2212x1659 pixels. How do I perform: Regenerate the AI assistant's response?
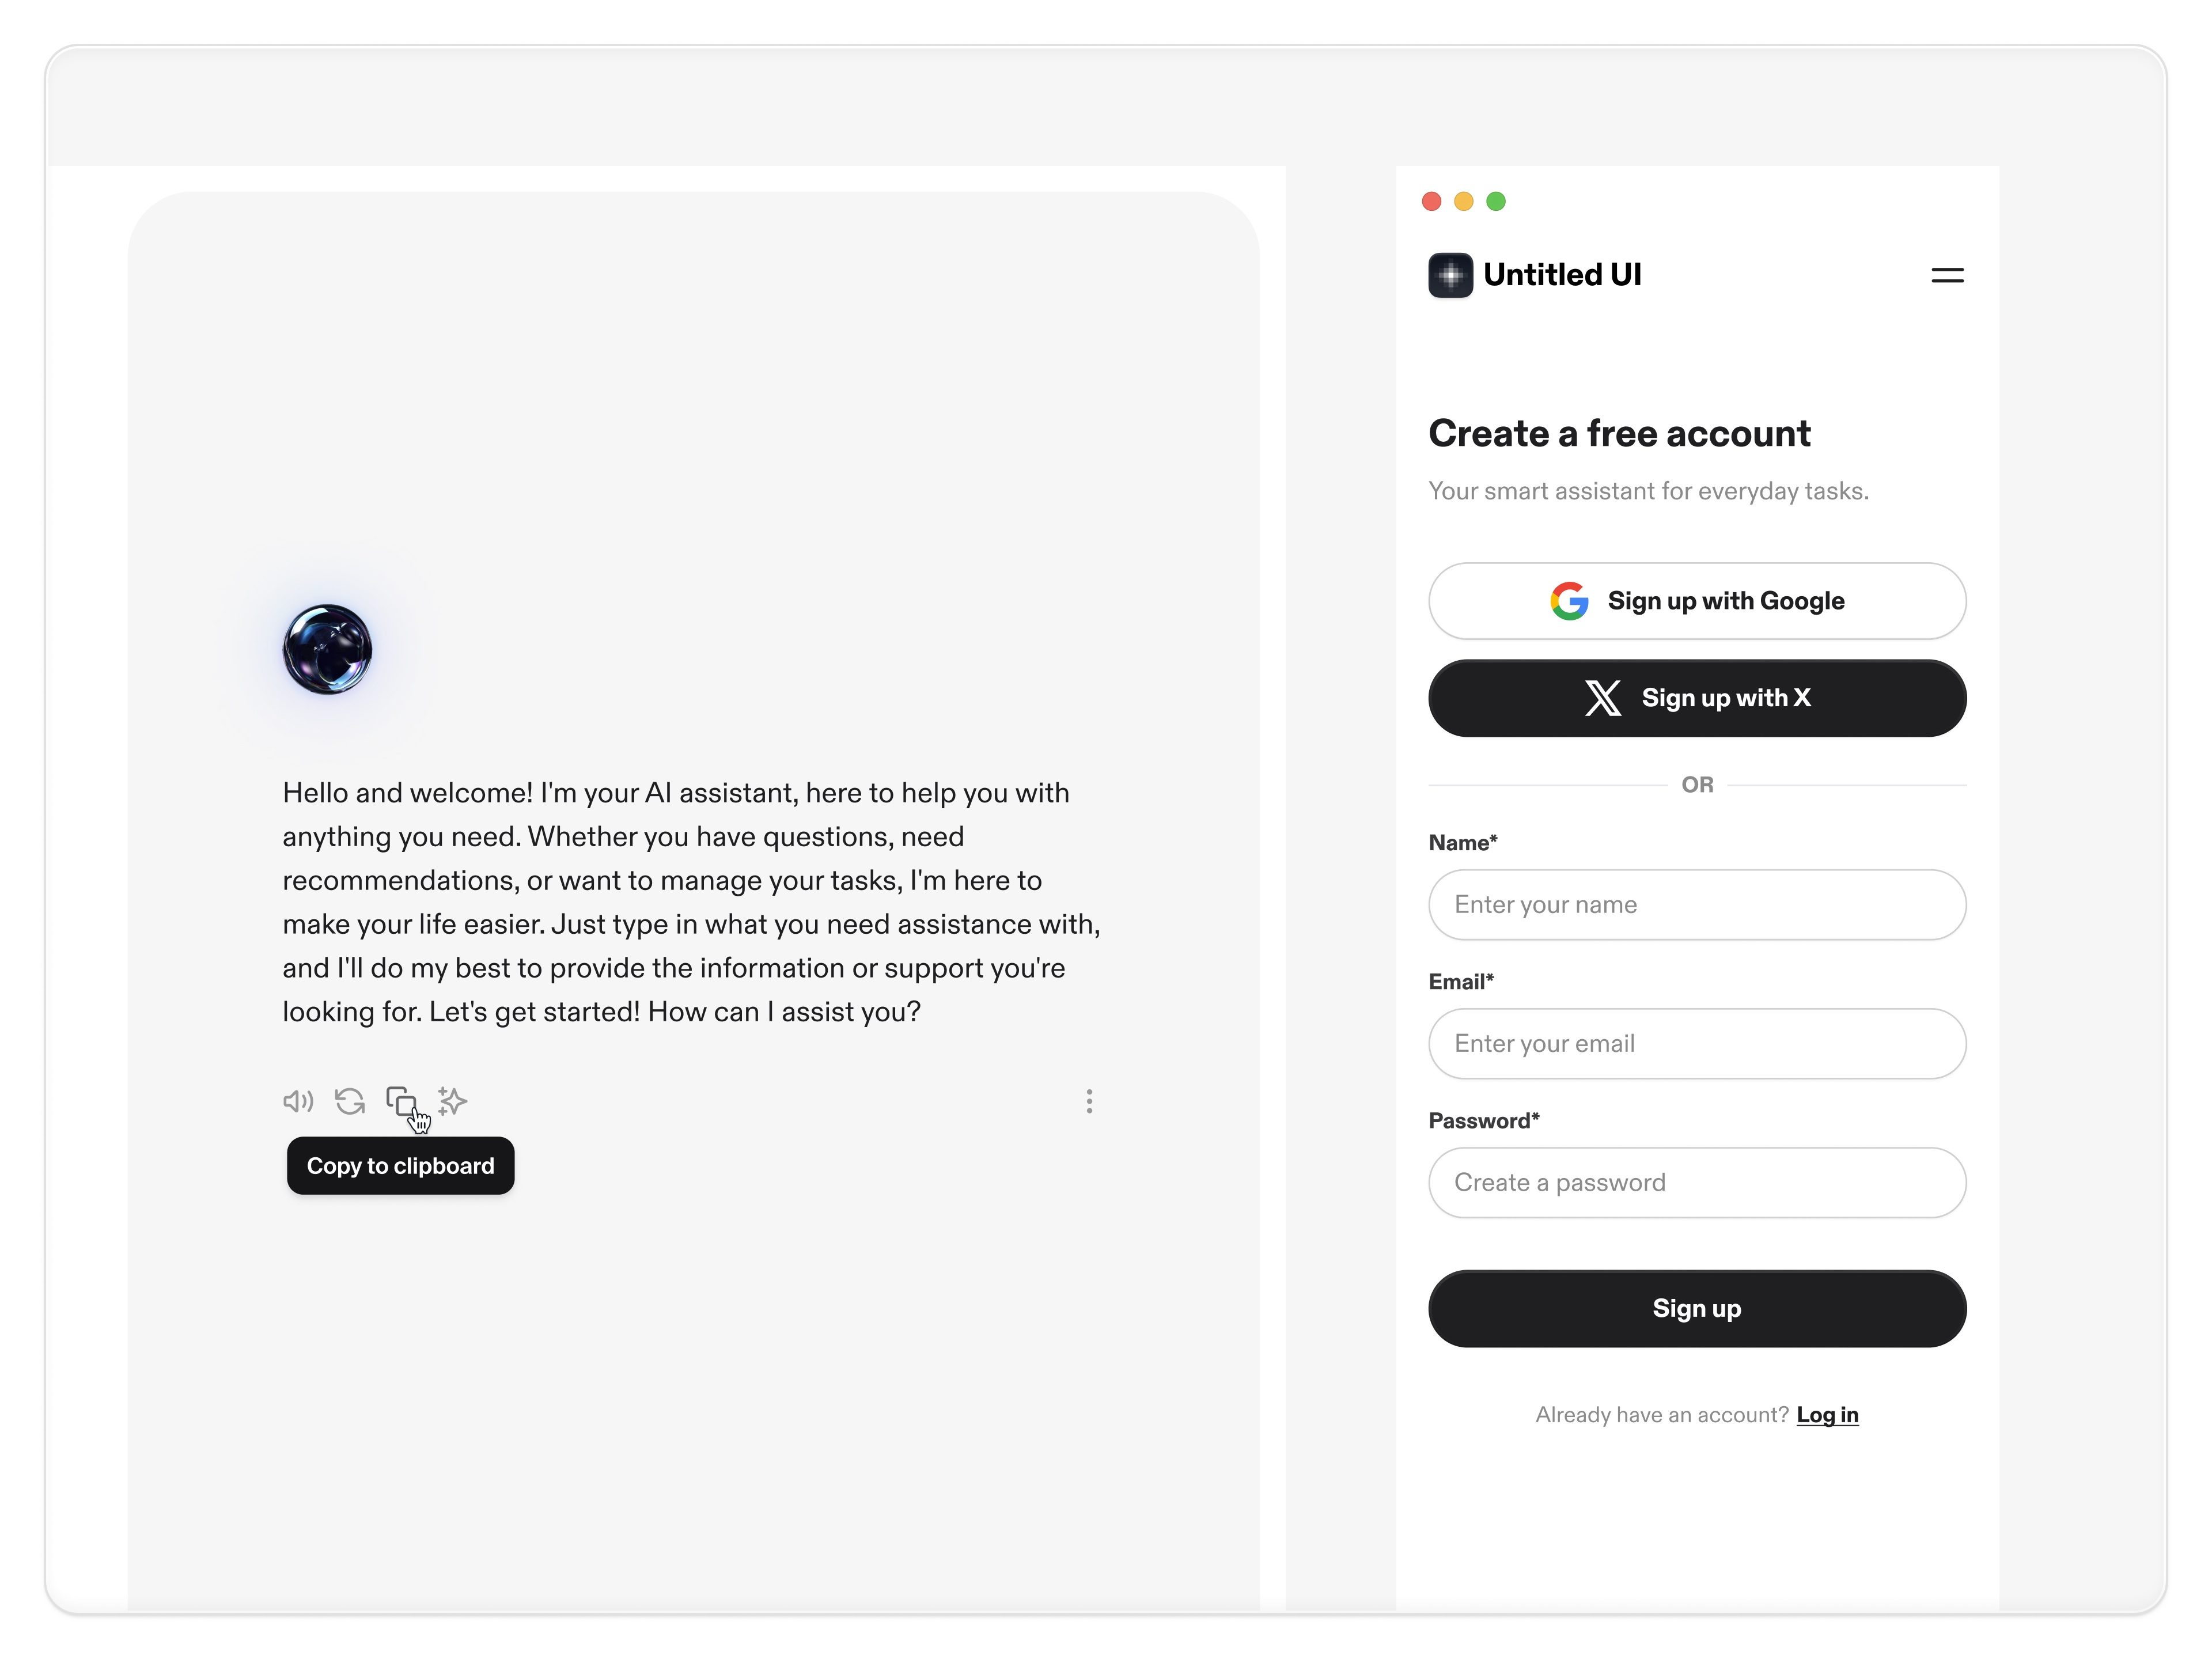349,1101
